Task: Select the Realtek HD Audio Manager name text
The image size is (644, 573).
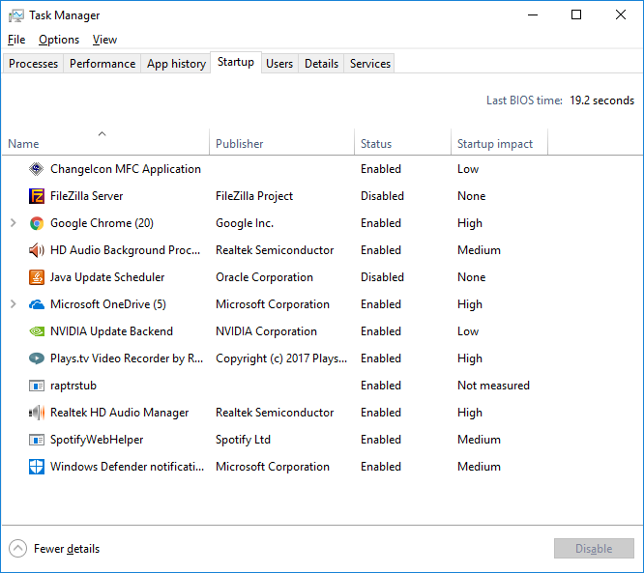Action: coord(120,413)
